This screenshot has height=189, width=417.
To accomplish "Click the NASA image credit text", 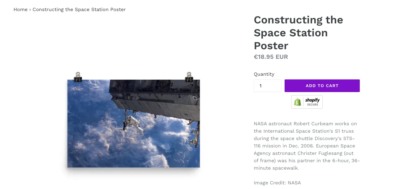I will click(277, 183).
